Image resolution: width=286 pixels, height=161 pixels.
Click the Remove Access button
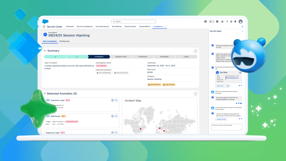221,119
